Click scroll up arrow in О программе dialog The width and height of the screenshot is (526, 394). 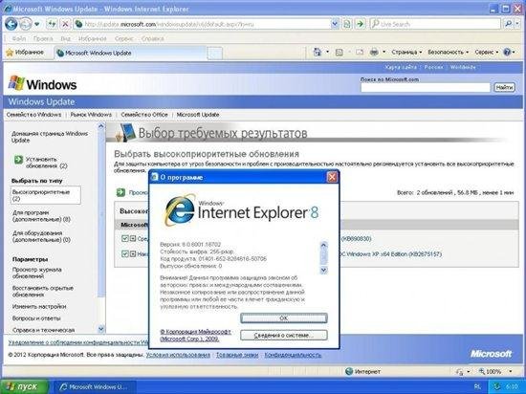pyautogui.click(x=323, y=245)
